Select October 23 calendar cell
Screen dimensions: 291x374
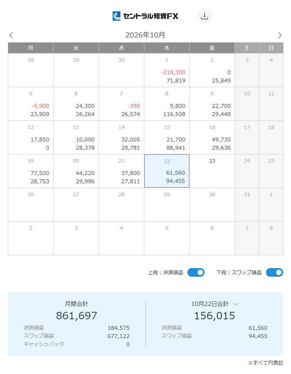[212, 171]
